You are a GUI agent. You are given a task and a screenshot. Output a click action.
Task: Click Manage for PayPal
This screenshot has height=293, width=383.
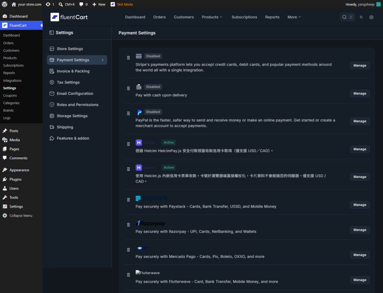(359, 121)
